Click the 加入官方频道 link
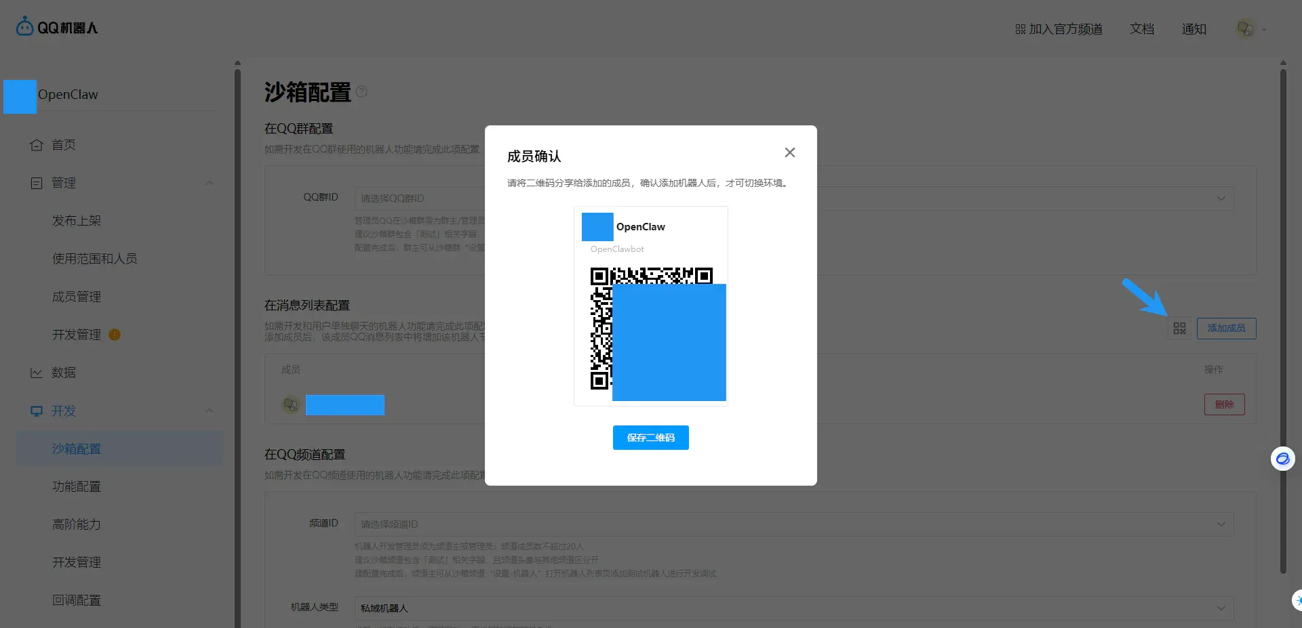Screen dimensions: 1302x628 [x=1059, y=29]
